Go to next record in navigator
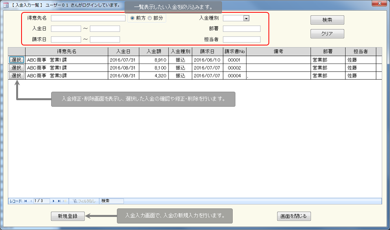The width and height of the screenshot is (390, 230). 53,201
